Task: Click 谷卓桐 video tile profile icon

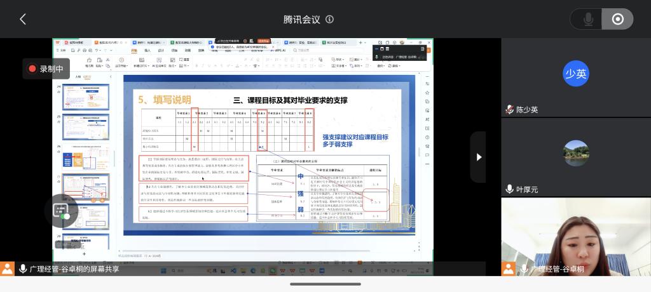Action: click(508, 269)
